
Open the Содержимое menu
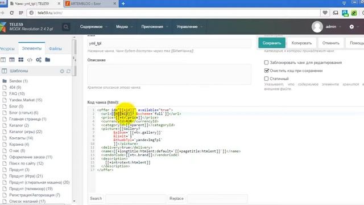click(x=93, y=27)
